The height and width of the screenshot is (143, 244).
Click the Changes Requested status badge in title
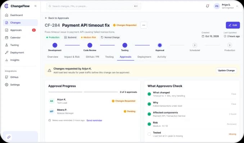[x=125, y=25]
